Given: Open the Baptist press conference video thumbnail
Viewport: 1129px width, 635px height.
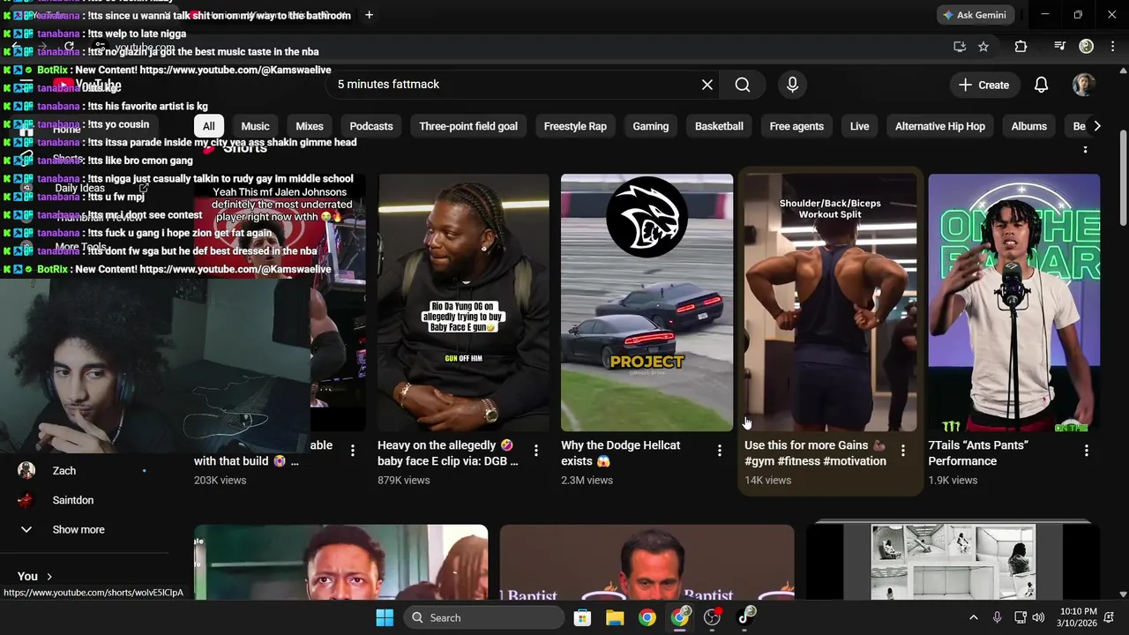Looking at the screenshot, I should (647, 563).
